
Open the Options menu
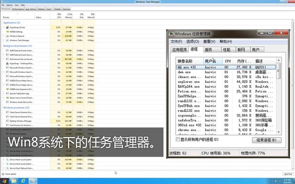pyautogui.click(x=9, y=5)
